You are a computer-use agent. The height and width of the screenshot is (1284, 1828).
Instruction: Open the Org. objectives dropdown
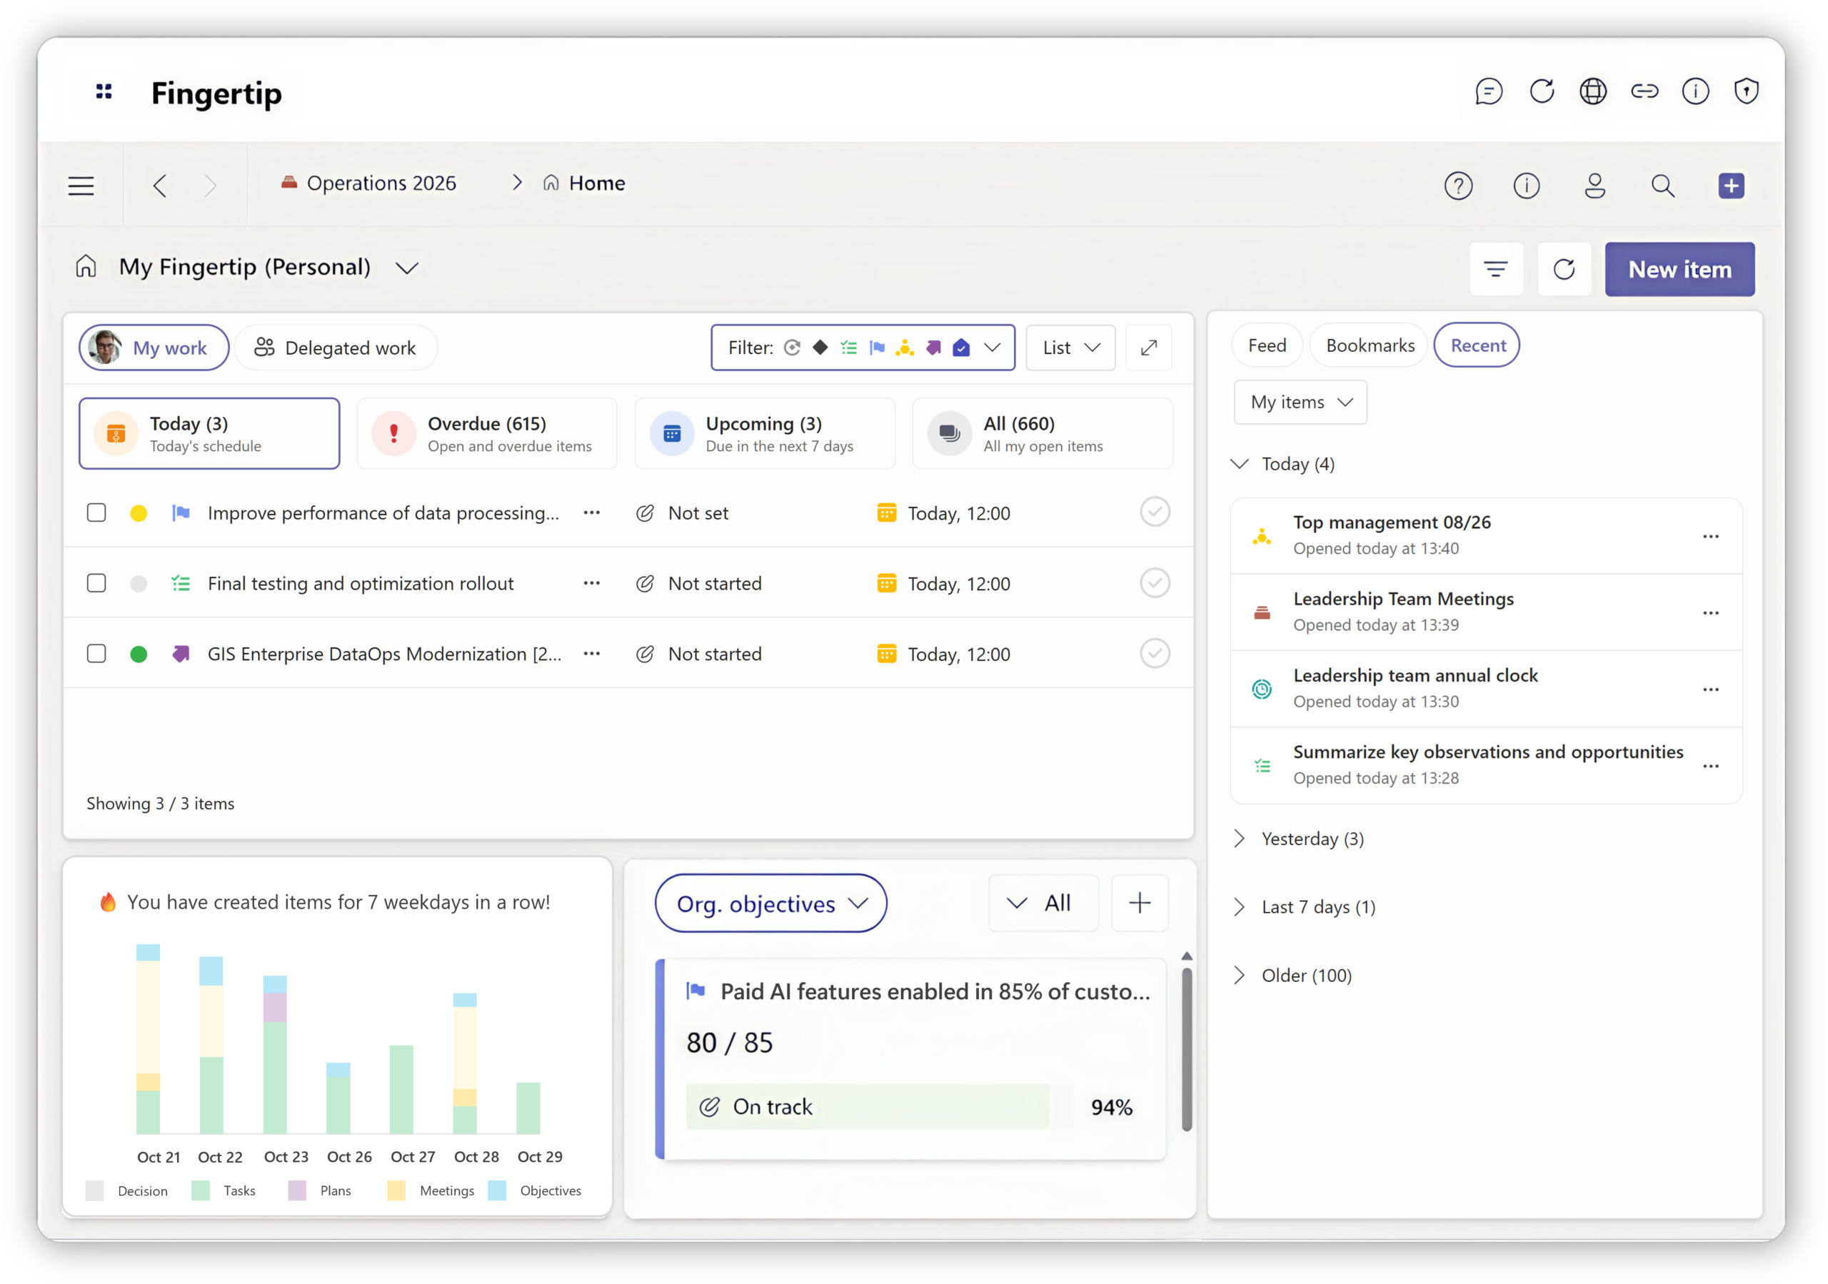pos(770,903)
